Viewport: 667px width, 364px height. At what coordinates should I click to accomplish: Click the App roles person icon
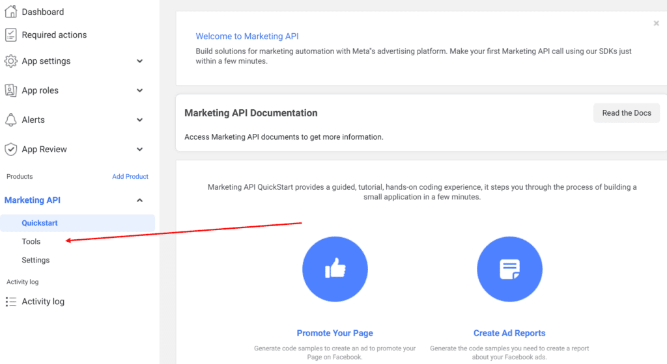pyautogui.click(x=10, y=90)
